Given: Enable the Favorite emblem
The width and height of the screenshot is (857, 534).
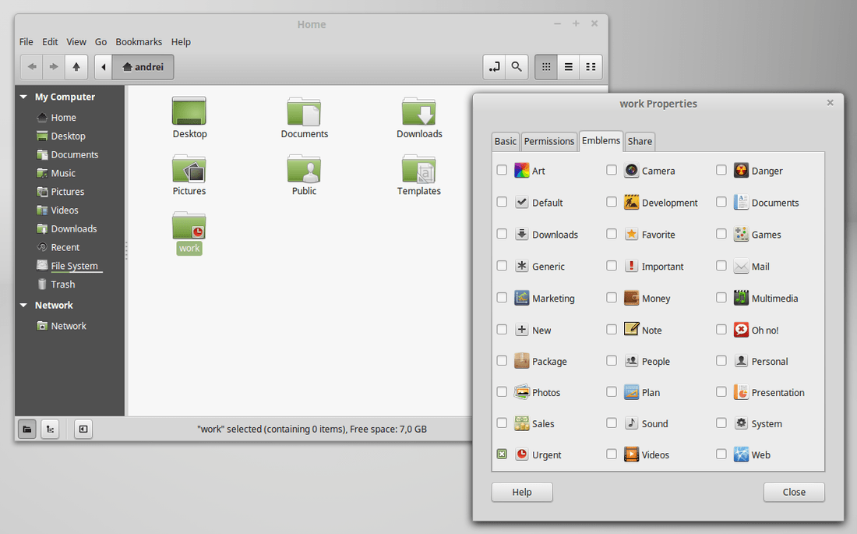Looking at the screenshot, I should (x=612, y=234).
